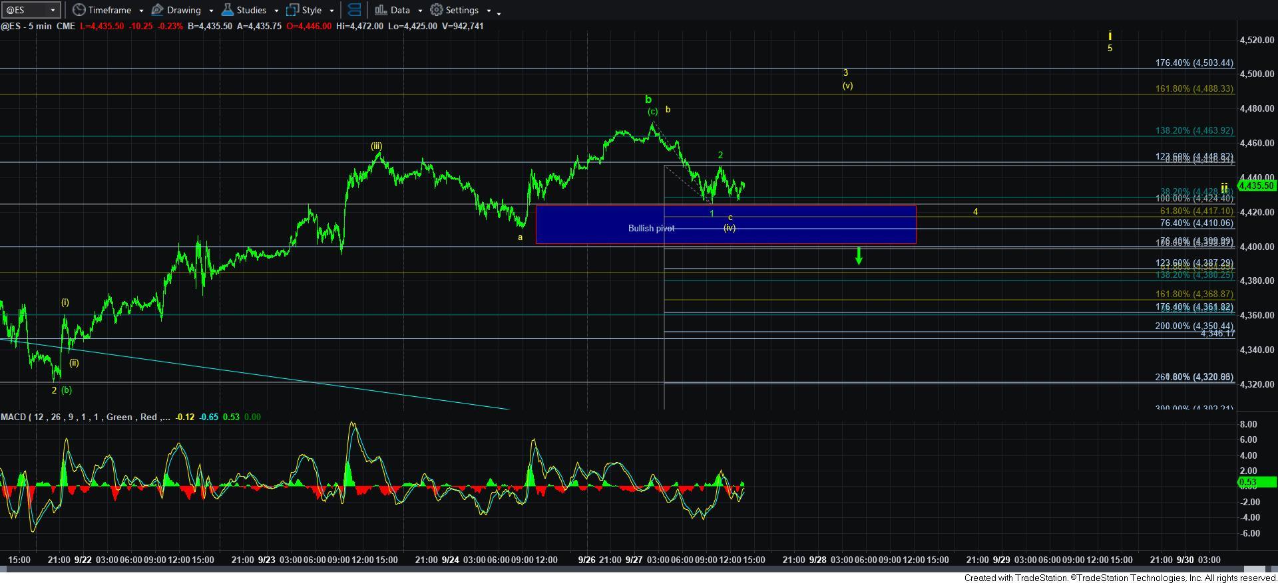Click the blue linked-panels toolbar icon
The width and height of the screenshot is (1278, 583).
(354, 10)
